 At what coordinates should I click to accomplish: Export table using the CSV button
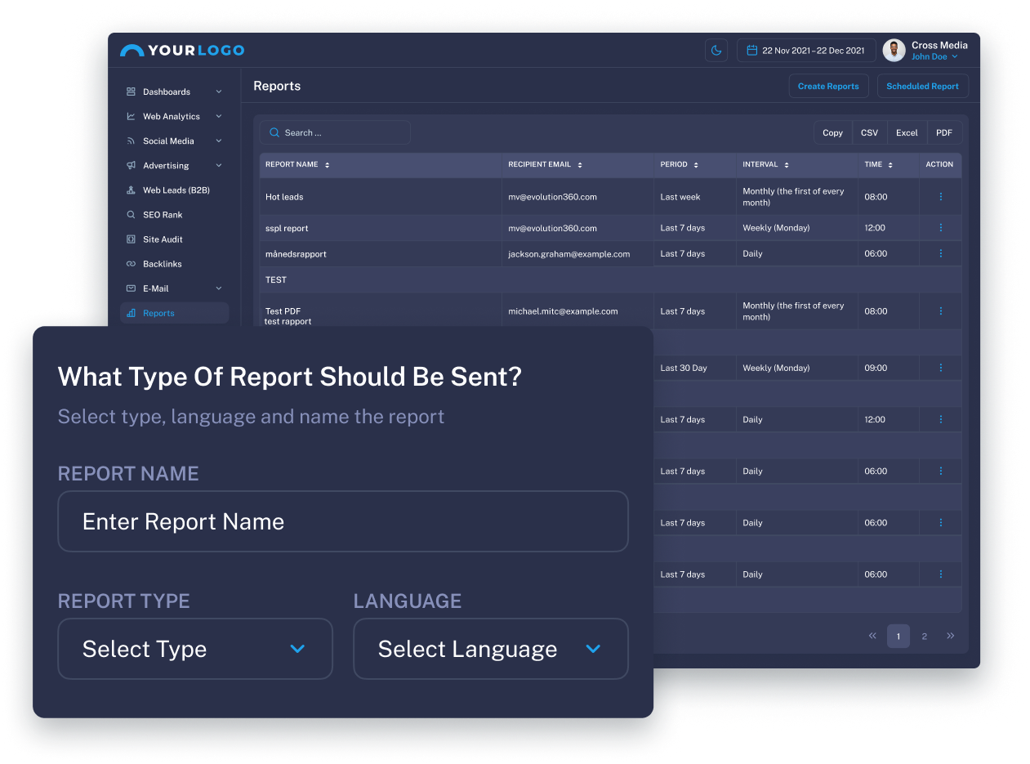pos(869,133)
